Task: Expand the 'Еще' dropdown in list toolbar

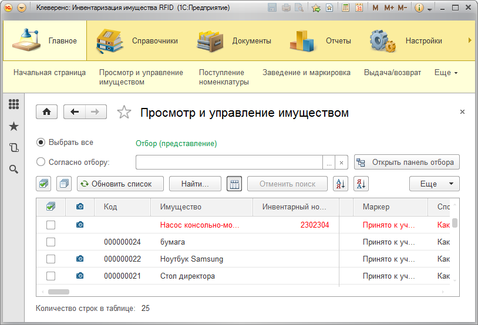Action: (434, 184)
